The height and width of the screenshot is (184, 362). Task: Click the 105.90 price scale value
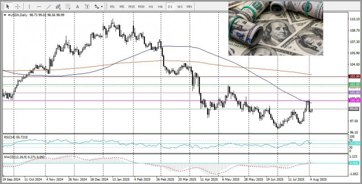(355, 53)
